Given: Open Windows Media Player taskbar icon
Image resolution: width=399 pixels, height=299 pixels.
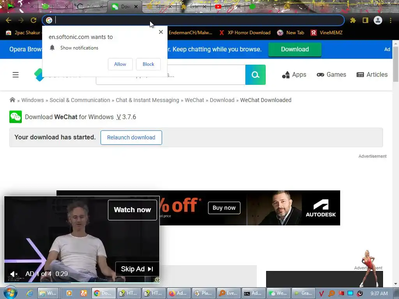Looking at the screenshot, I should (x=69, y=293).
